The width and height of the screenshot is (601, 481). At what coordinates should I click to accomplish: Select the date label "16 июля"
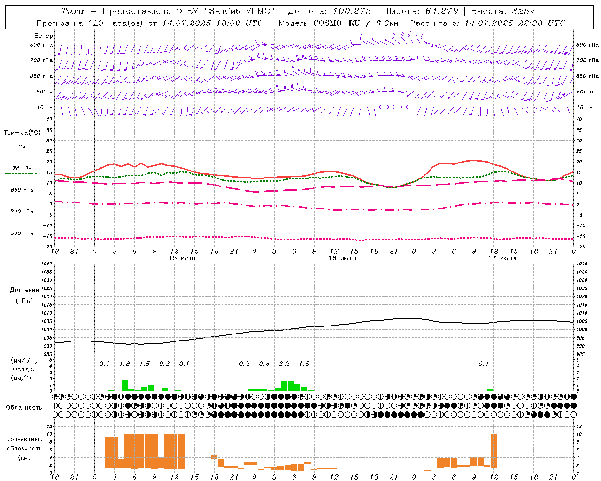click(x=342, y=258)
